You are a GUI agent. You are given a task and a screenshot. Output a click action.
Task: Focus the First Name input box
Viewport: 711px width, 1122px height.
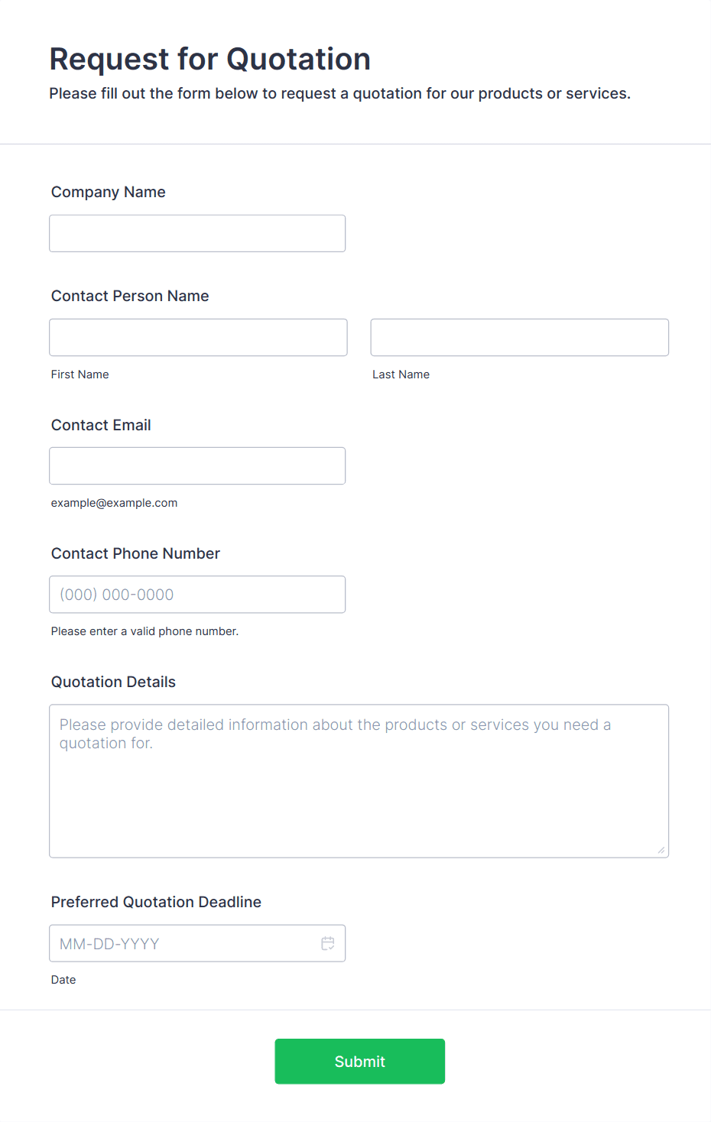pyautogui.click(x=198, y=337)
